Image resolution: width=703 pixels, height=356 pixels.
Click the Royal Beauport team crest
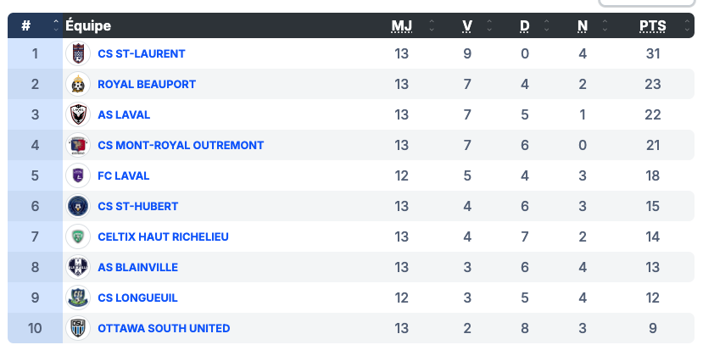78,84
